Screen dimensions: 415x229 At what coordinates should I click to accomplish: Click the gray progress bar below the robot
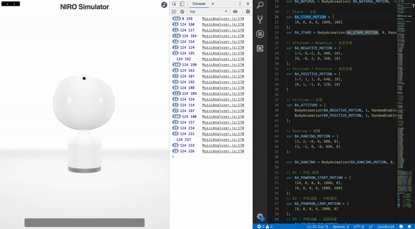tap(84, 223)
